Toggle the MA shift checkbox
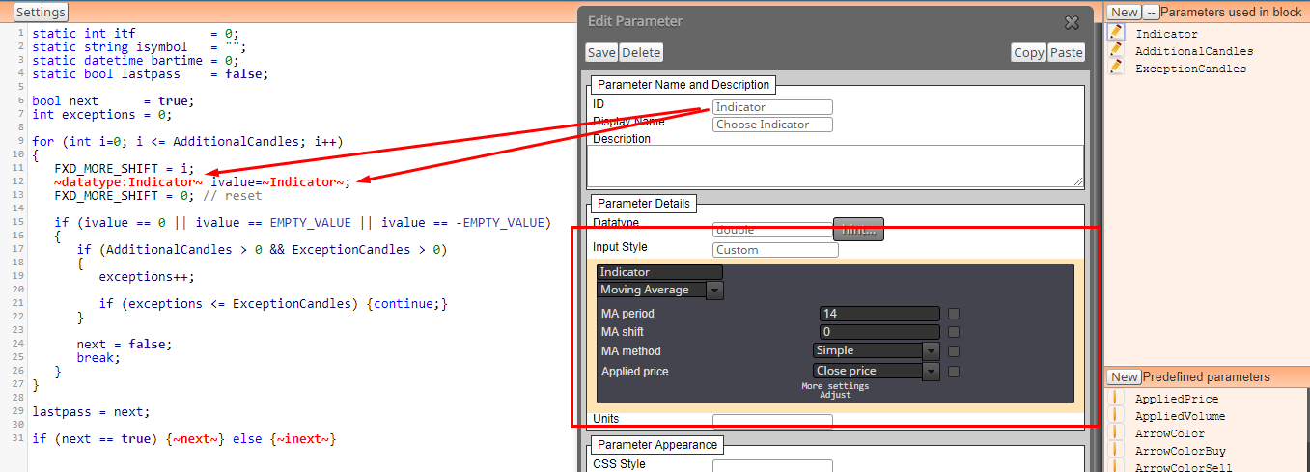The width and height of the screenshot is (1310, 472). pos(954,332)
